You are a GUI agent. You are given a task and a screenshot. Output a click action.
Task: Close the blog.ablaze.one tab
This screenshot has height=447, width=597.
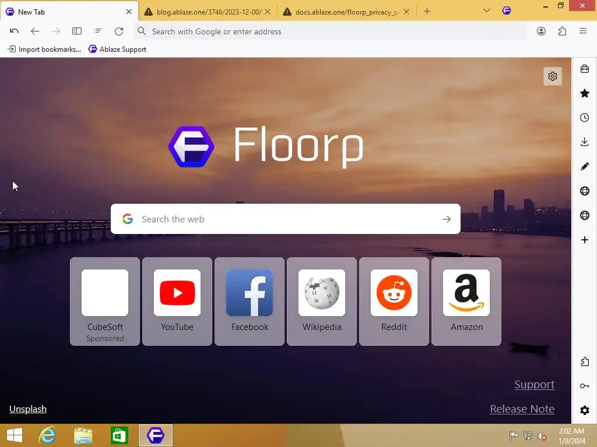coord(268,12)
